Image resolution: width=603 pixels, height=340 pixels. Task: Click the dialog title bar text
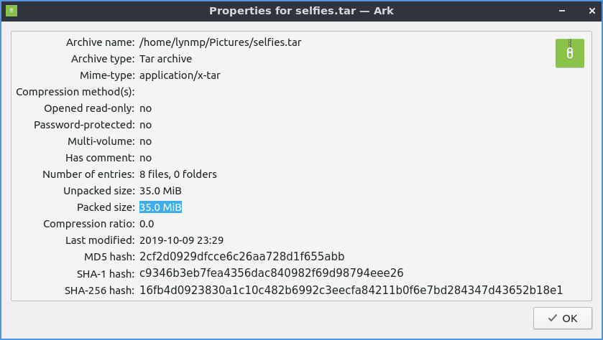[301, 11]
